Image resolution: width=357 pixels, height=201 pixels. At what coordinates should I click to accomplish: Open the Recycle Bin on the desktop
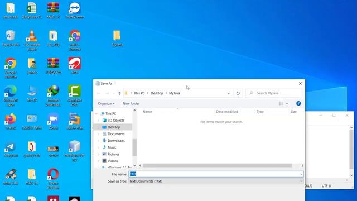click(x=11, y=38)
